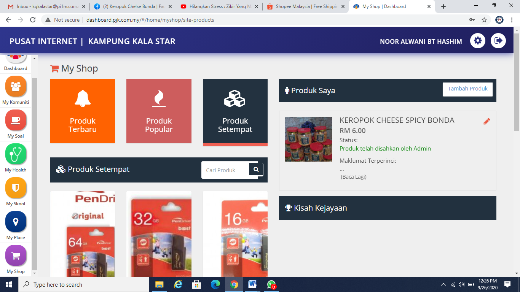Select the Produk Setempat tile
The image size is (520, 292).
pos(235,111)
